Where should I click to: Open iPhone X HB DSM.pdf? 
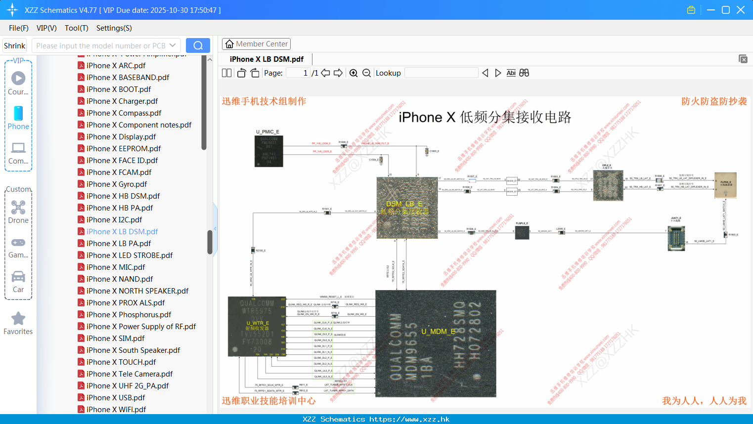123,196
